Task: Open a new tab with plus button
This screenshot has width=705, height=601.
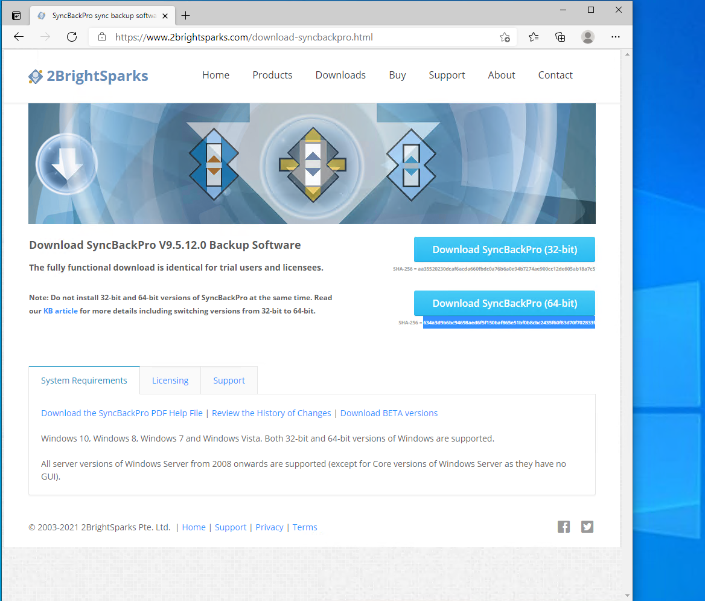Action: [x=185, y=16]
